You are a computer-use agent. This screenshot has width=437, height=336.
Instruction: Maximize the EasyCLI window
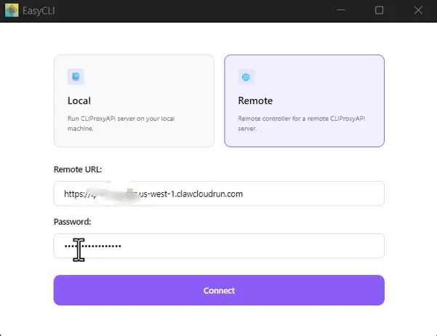[379, 11]
